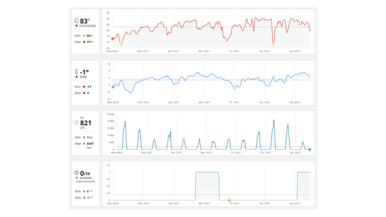Image resolution: width=386 pixels, height=217 pixels.
Task: Click the blue marker at light chart end
Action: click(x=309, y=150)
